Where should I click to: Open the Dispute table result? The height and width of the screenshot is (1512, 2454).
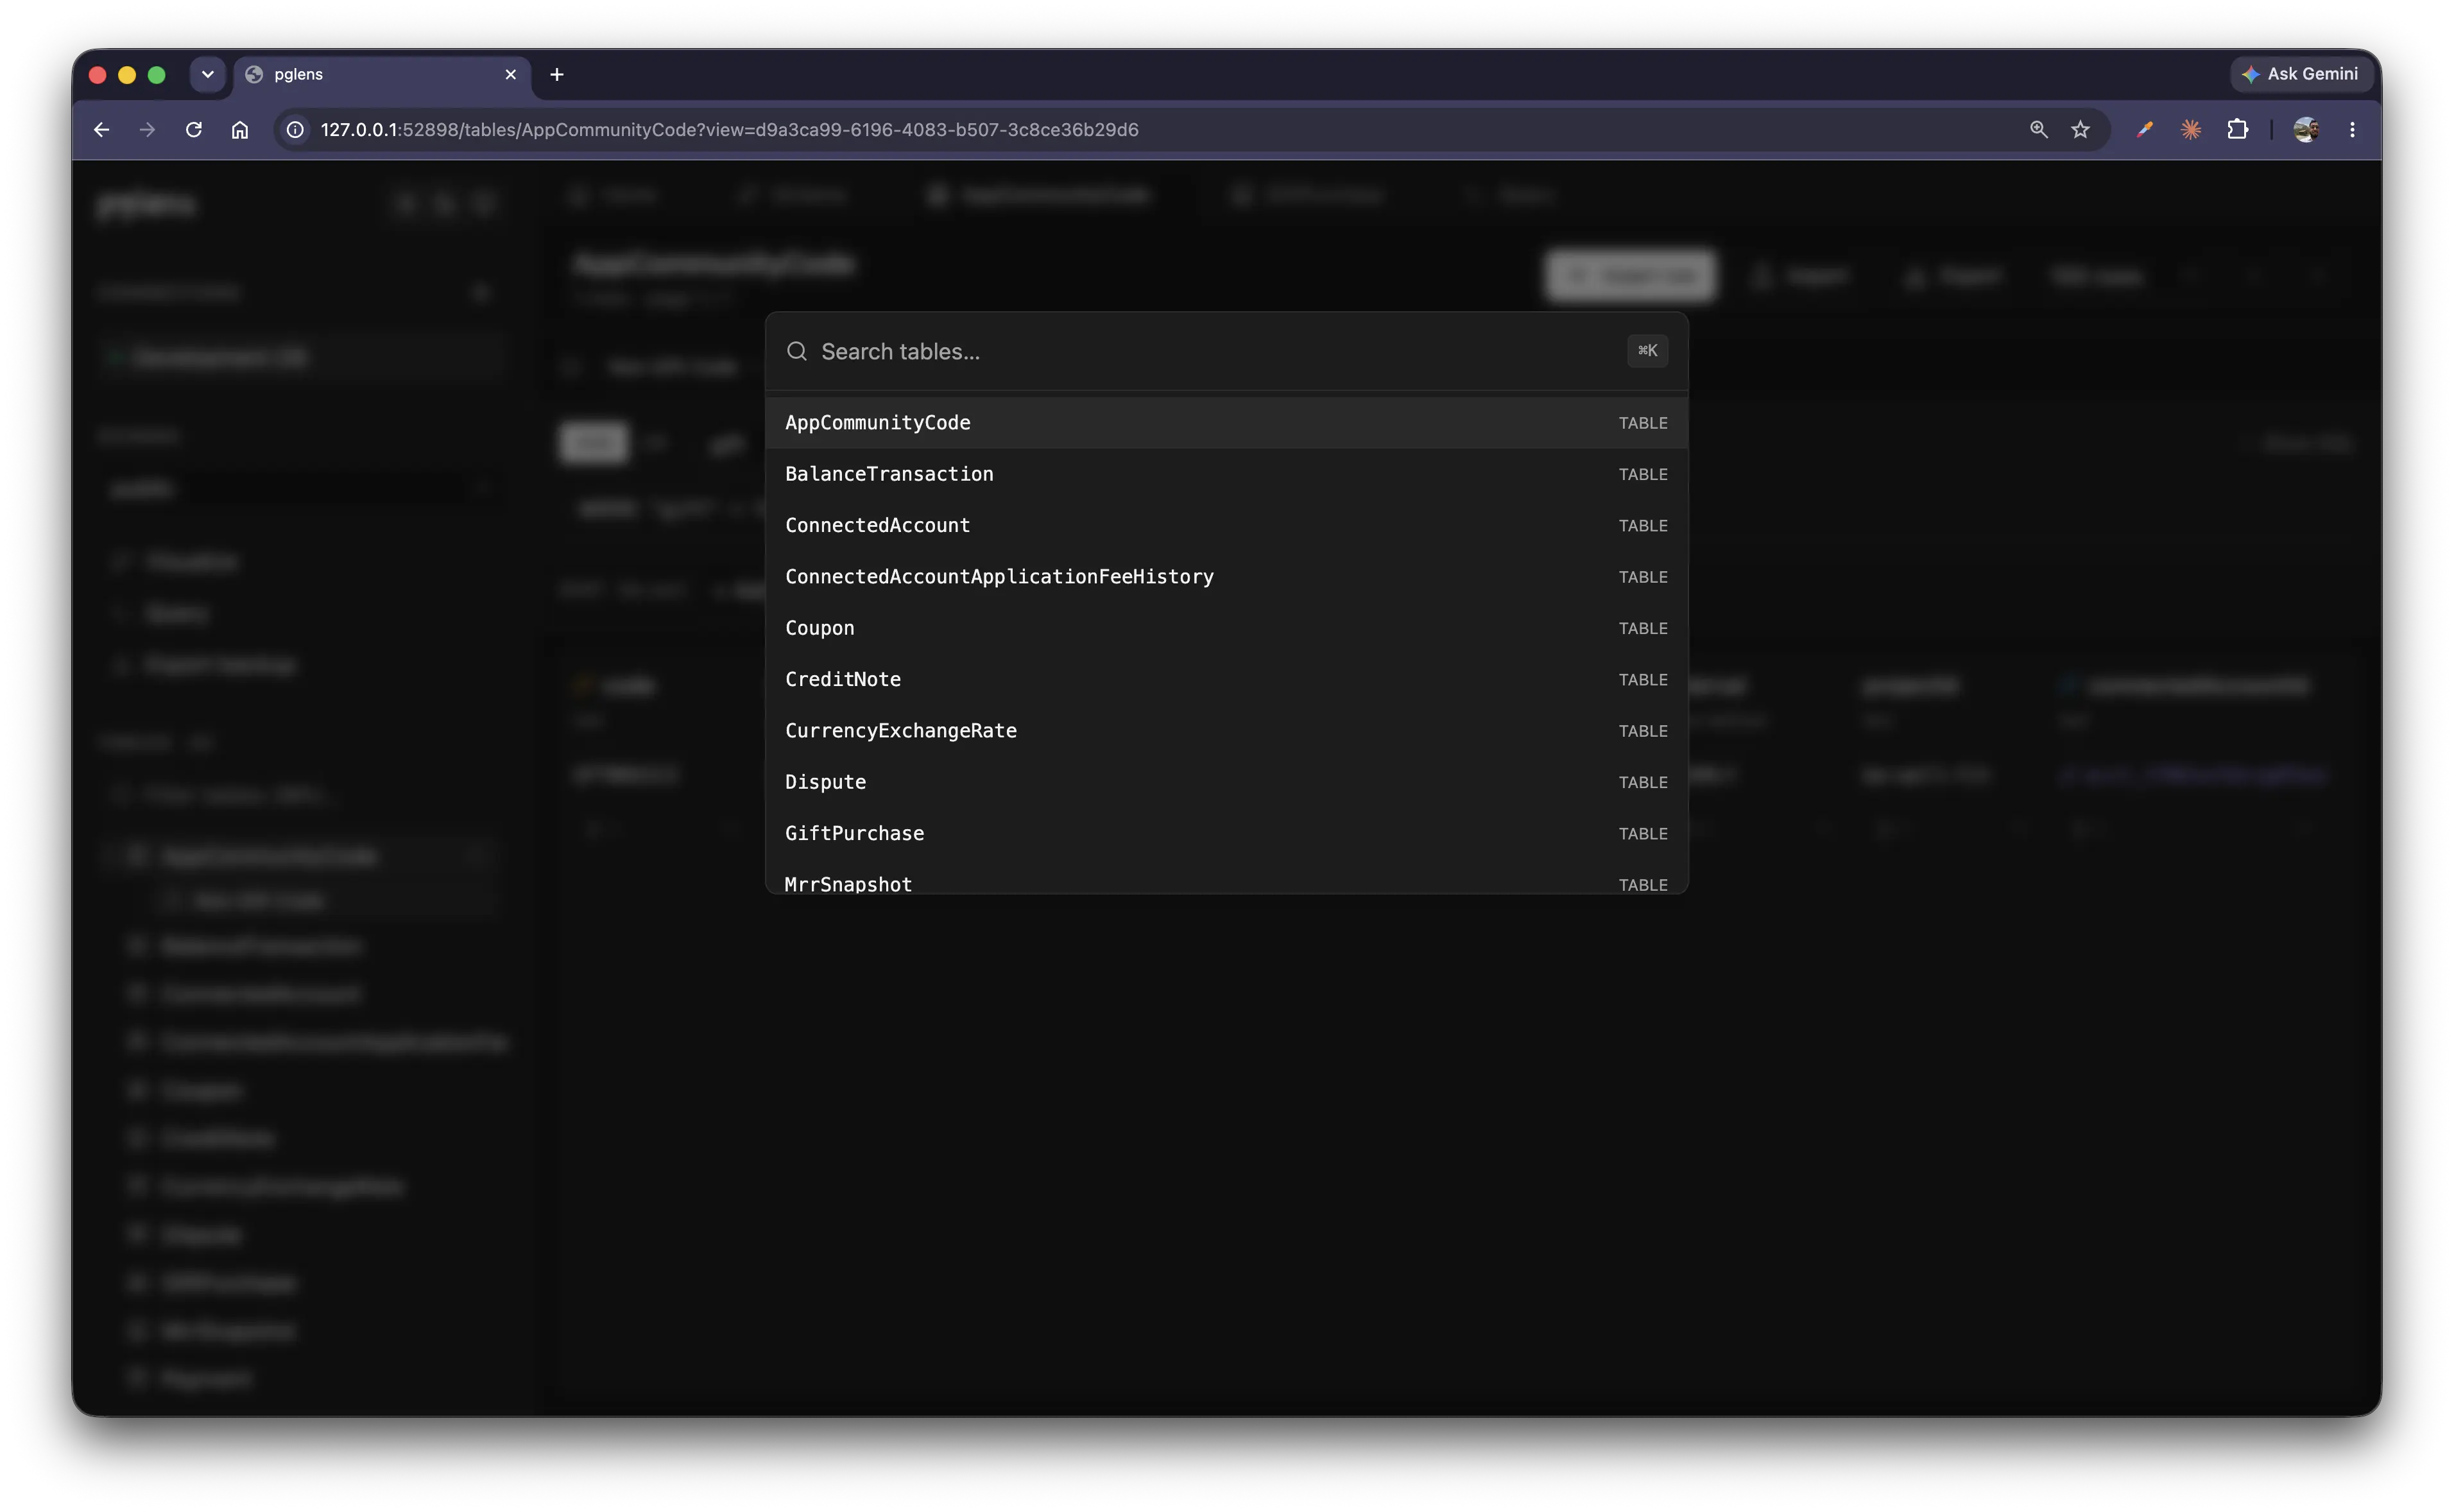point(1226,782)
